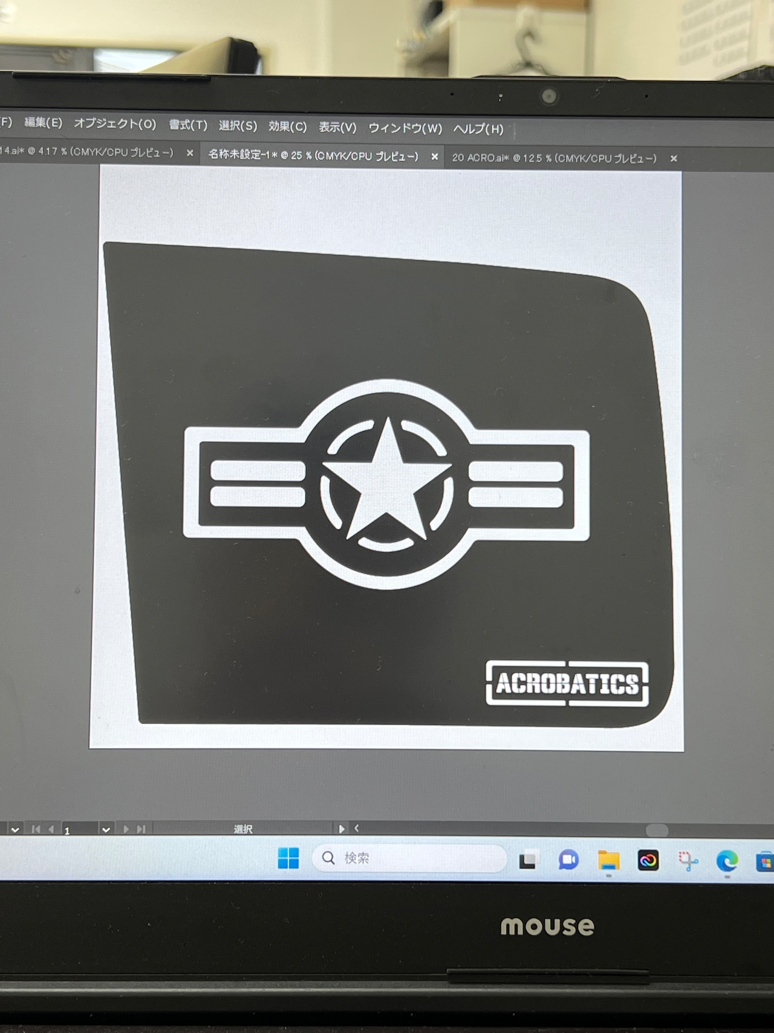The width and height of the screenshot is (774, 1033).
Task: Open the zoom level dropdown in status bar
Action: 15,830
